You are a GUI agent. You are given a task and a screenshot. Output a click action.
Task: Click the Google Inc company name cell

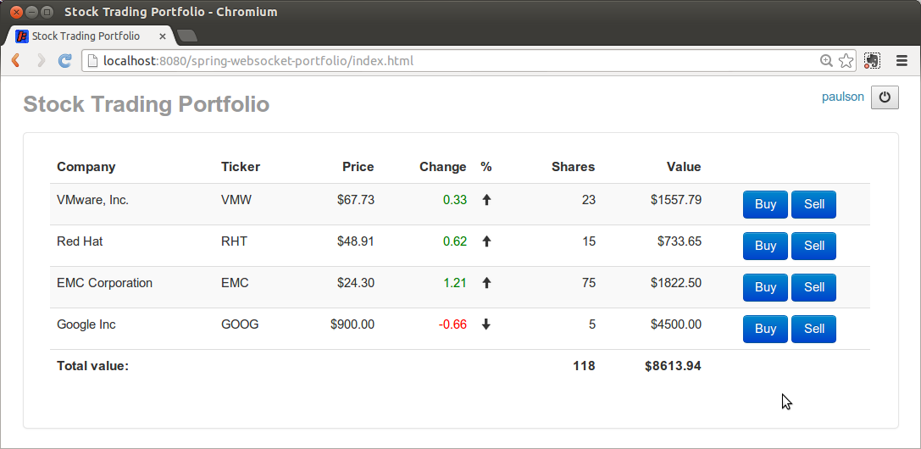click(86, 324)
